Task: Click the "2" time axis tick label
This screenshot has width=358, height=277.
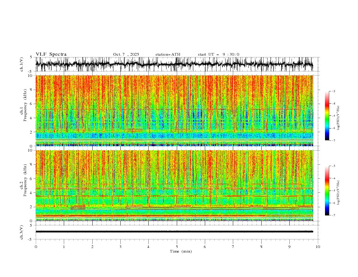Action: click(x=92, y=247)
